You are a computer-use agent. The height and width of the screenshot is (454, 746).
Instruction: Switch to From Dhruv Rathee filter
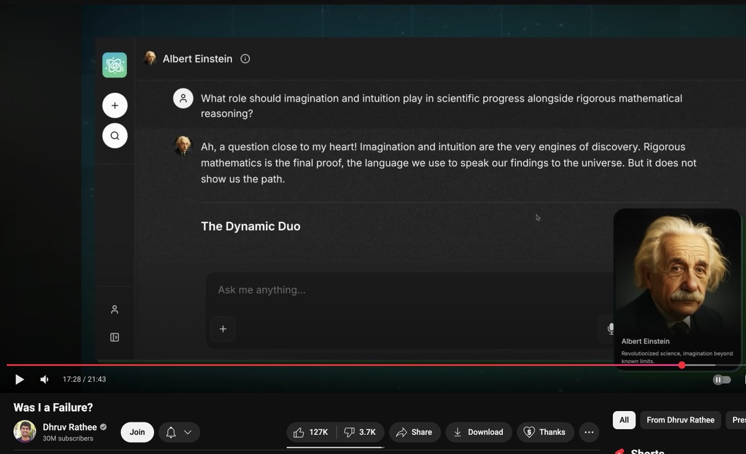pos(680,420)
